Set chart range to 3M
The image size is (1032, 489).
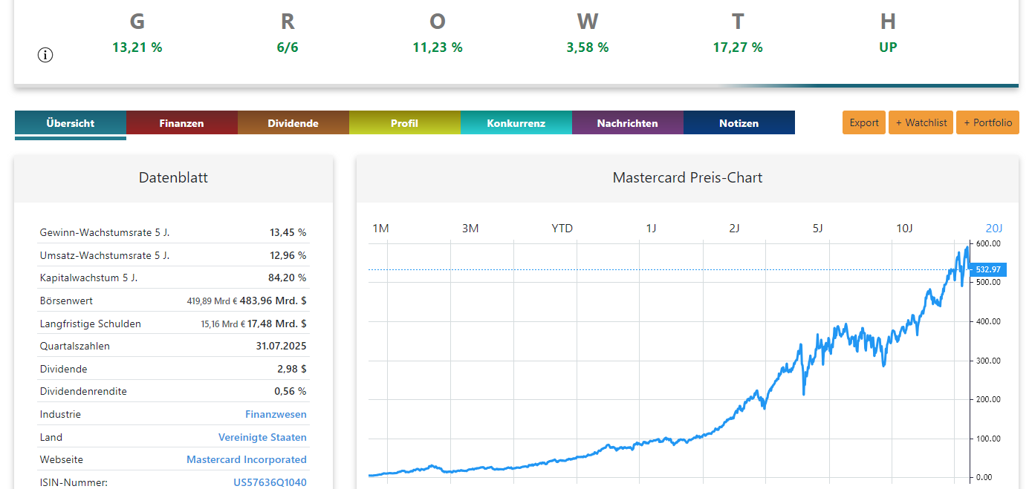click(470, 229)
